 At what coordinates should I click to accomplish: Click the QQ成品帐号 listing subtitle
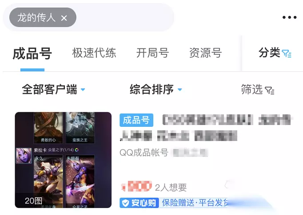click(144, 152)
